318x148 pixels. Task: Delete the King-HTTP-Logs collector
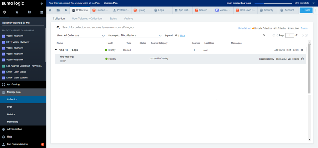click(296, 50)
